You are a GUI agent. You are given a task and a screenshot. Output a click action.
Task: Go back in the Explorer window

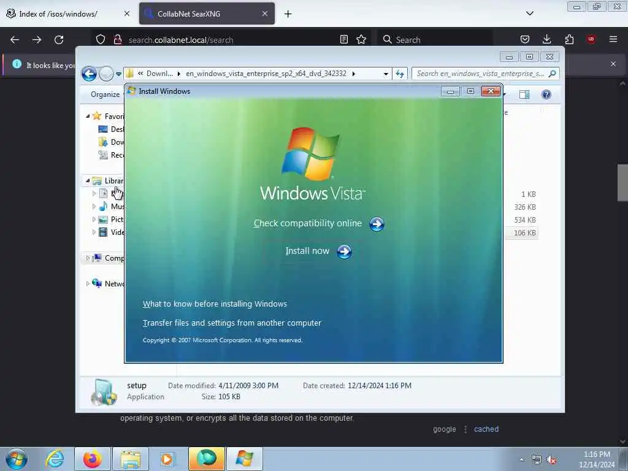tap(90, 74)
